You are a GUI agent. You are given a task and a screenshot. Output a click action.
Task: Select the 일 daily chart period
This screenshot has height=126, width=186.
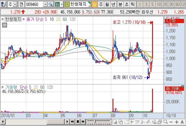[95, 5]
